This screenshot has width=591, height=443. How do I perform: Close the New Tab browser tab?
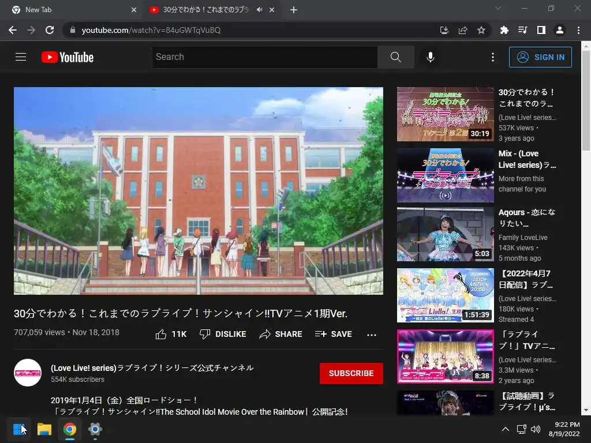(x=134, y=10)
